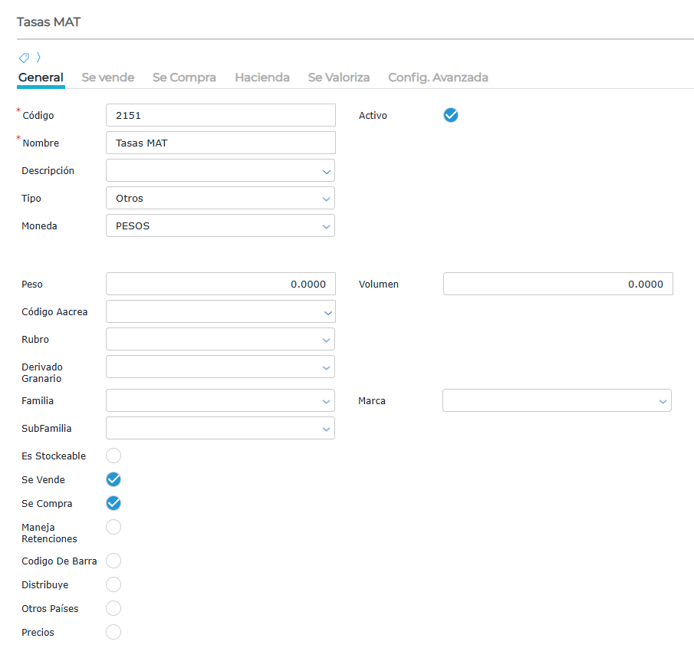Open the Marca dropdown
Image resolution: width=694 pixels, height=645 pixels.
(x=557, y=400)
